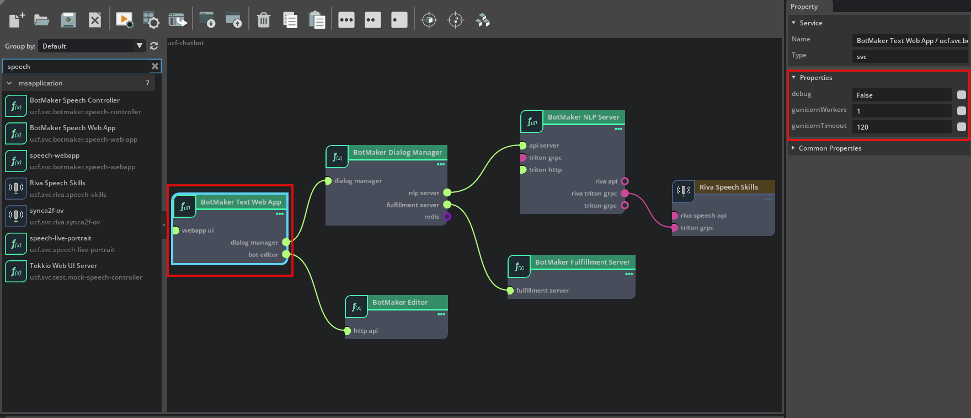The image size is (971, 418).
Task: Click Tokkio Web UI Server function icon
Action: click(16, 271)
